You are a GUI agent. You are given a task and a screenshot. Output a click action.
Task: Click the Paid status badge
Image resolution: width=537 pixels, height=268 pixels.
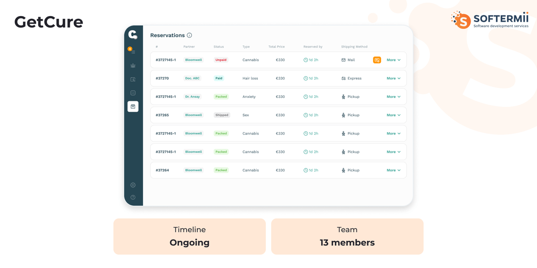[x=219, y=78]
